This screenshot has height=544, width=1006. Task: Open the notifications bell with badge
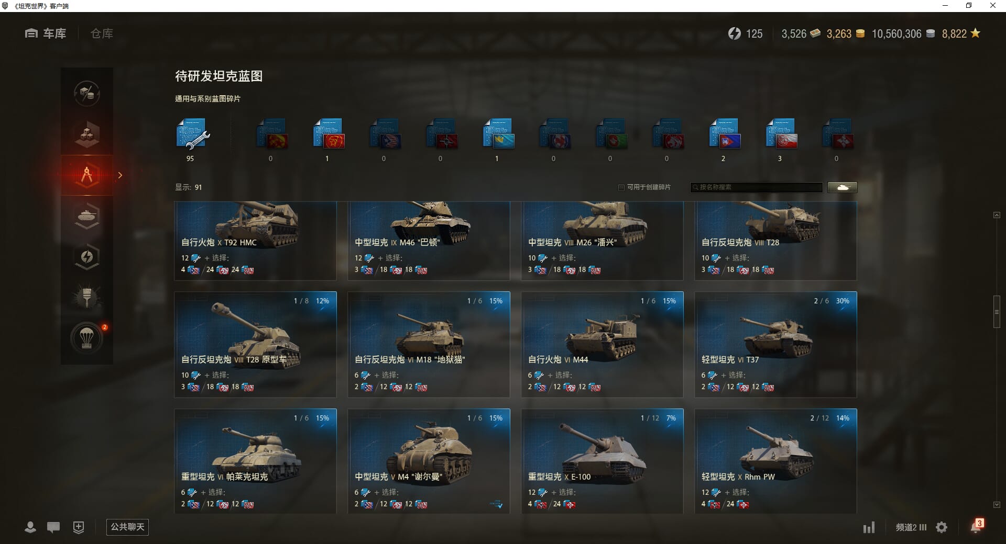[x=977, y=526]
